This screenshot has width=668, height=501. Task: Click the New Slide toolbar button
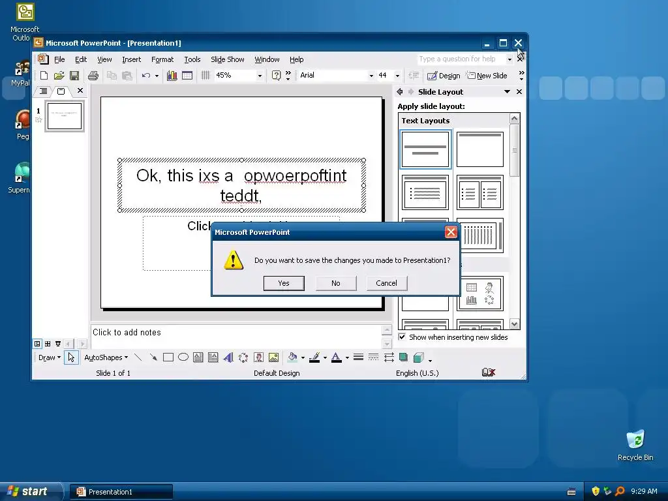(487, 76)
